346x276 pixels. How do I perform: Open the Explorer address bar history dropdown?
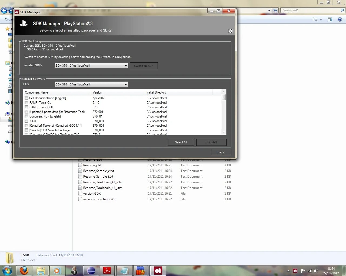(269, 10)
